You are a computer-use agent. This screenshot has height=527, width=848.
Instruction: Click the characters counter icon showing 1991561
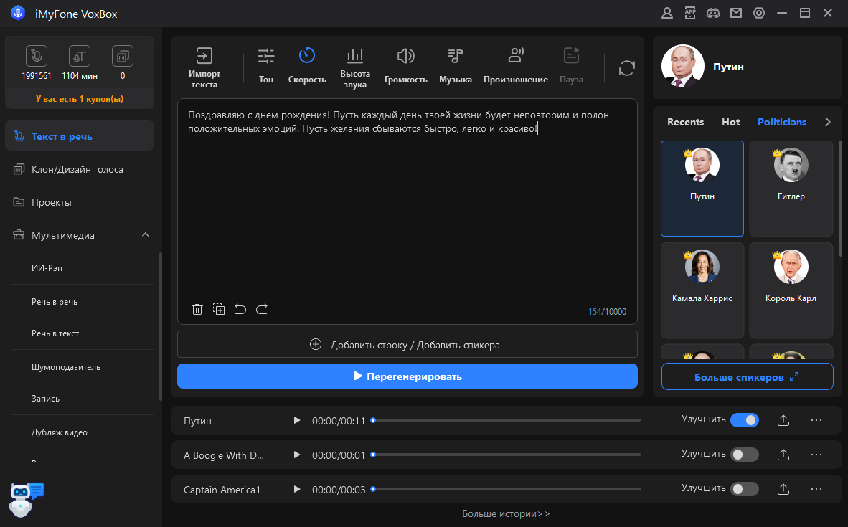[37, 56]
